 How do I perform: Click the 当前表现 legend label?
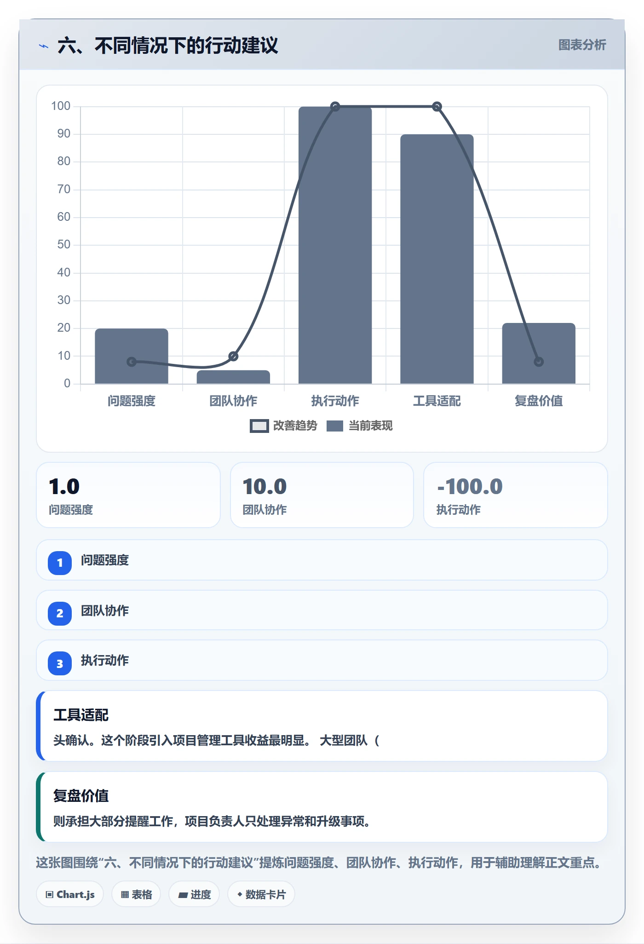371,426
